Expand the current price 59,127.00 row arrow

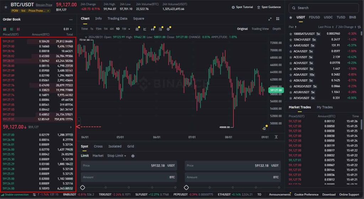pyautogui.click(x=71, y=127)
